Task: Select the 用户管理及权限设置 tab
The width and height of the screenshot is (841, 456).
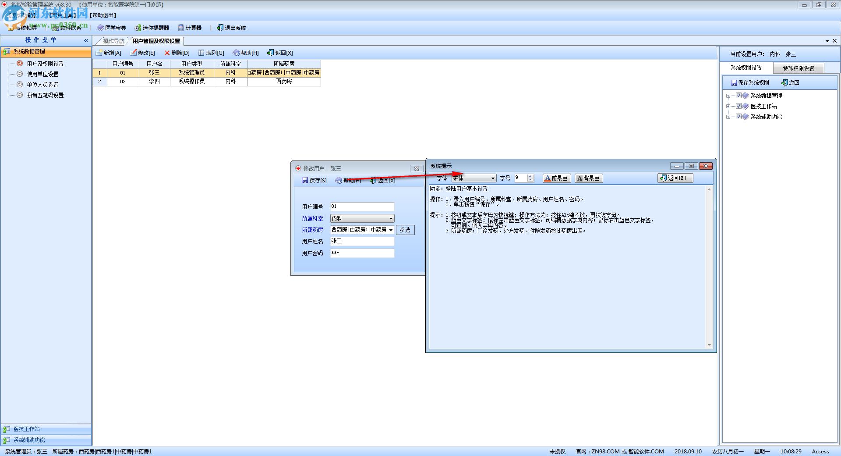Action: [156, 41]
